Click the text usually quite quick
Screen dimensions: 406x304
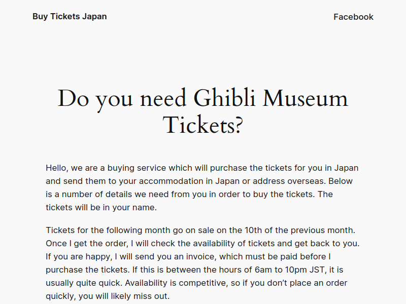pos(83,283)
